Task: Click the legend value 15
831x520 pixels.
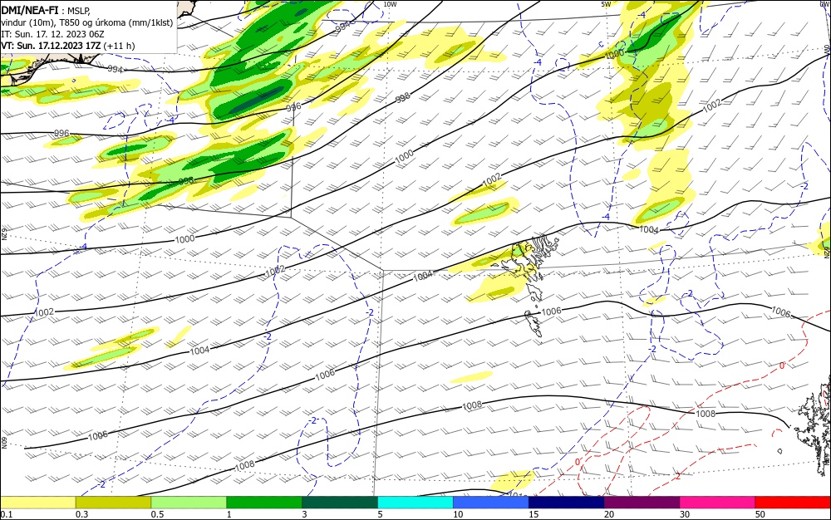Action: pos(534,515)
